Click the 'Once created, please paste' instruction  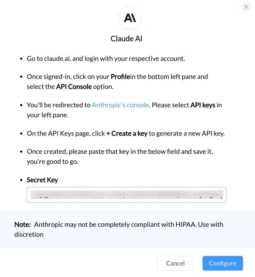click(120, 152)
